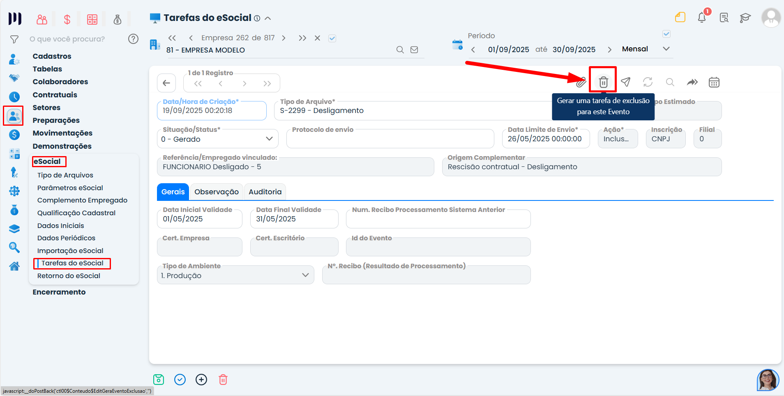Click the notification bell icon
The width and height of the screenshot is (784, 396).
point(702,18)
